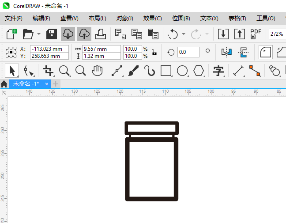Select the hook-shaped curve tool
The height and width of the screenshot is (223, 286).
(150, 71)
